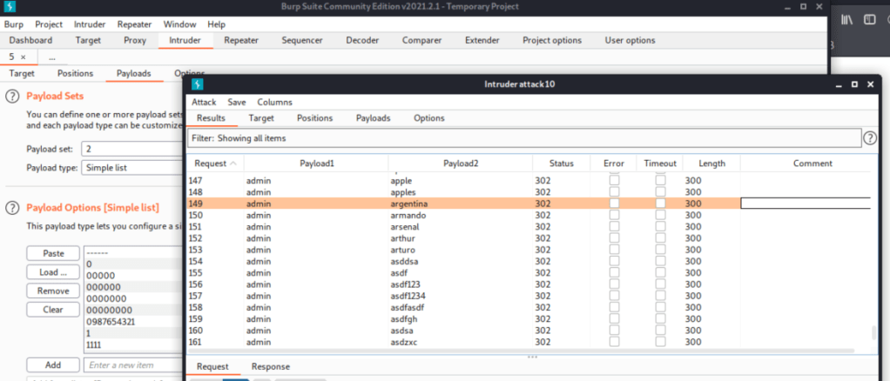The width and height of the screenshot is (890, 381).
Task: Open help for Payload Sets
Action: pyautogui.click(x=13, y=97)
